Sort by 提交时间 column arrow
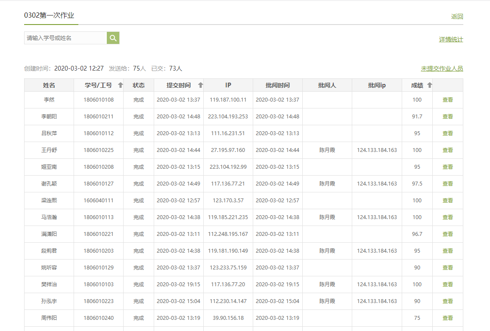490x331 pixels. tap(200, 85)
